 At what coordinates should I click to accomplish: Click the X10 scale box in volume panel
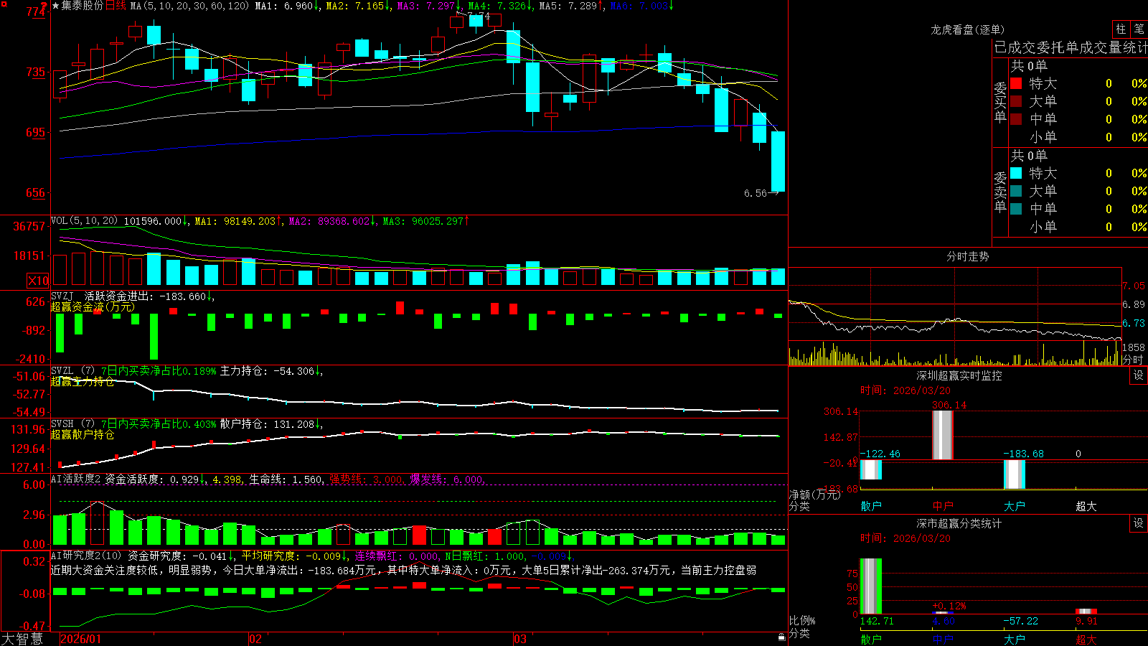[x=38, y=281]
